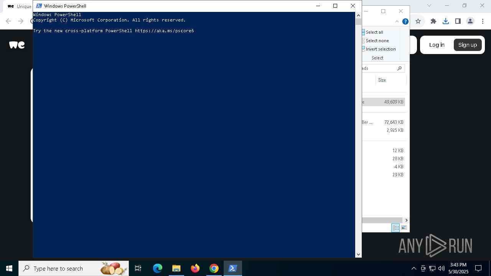Select the 29 KB file row
Viewport: 491px width, 276px height.
pyautogui.click(x=384, y=175)
